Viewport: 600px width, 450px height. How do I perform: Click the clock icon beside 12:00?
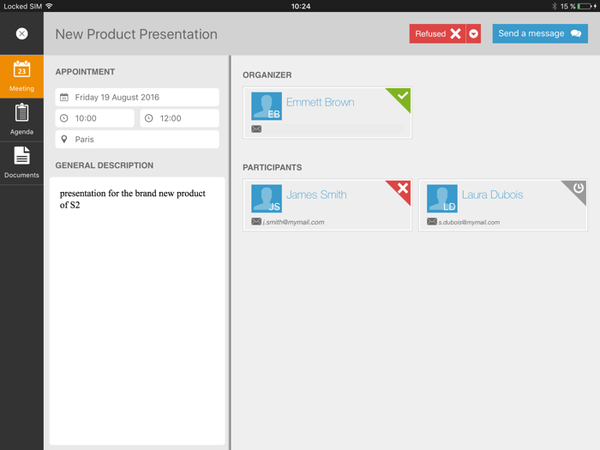click(x=149, y=118)
